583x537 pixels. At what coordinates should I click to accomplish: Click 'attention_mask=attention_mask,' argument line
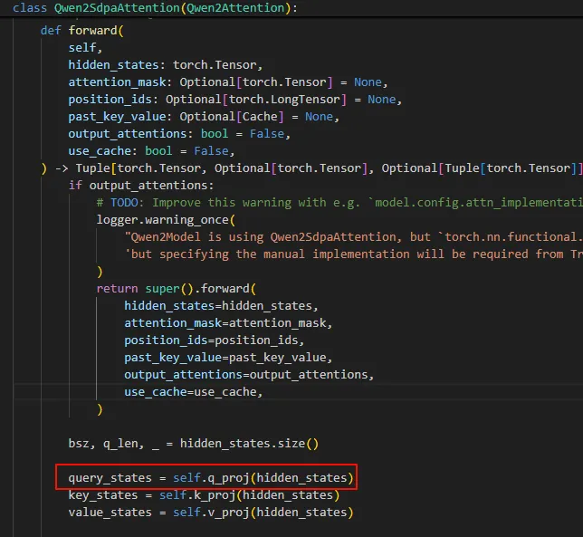228,323
